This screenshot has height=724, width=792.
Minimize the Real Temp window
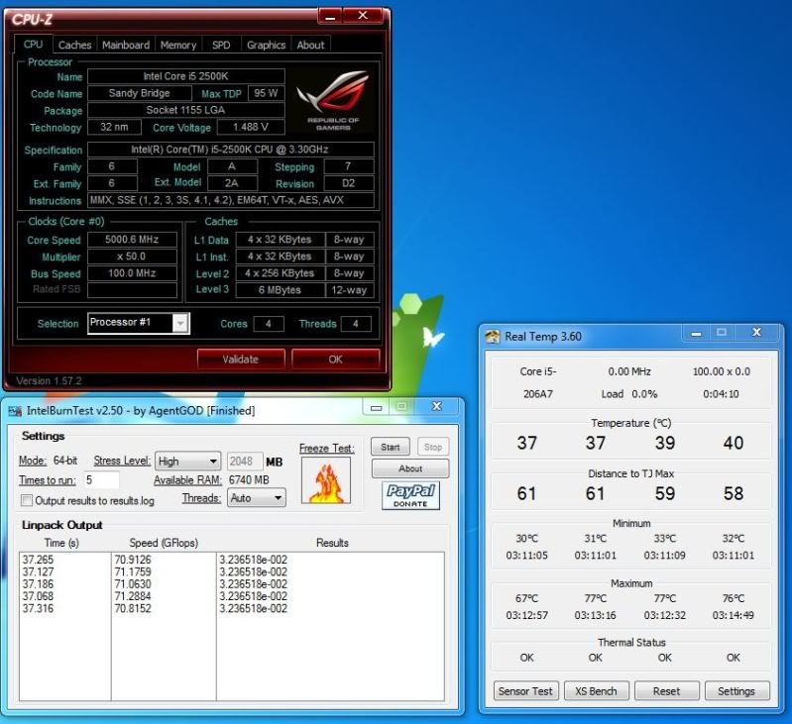tap(692, 334)
